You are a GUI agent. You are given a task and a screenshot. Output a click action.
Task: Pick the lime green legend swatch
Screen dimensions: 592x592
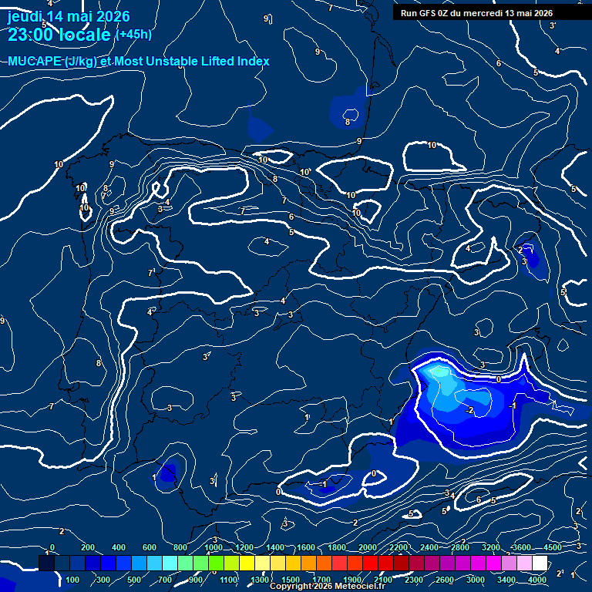coord(217,563)
